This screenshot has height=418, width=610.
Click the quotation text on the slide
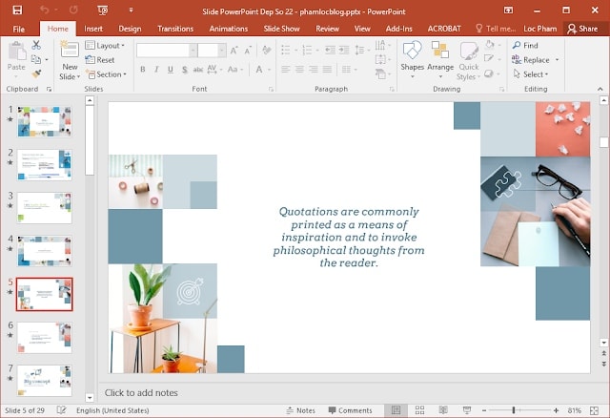(349, 237)
